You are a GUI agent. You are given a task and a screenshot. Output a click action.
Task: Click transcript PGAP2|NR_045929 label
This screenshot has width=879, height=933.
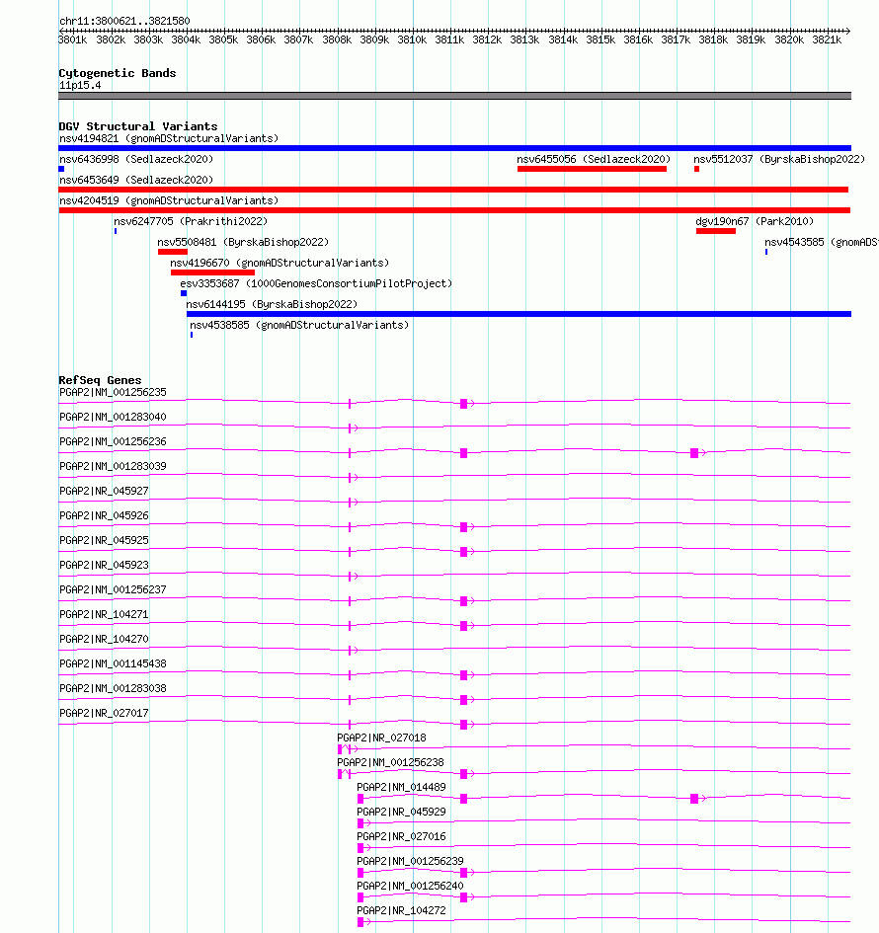tap(401, 813)
